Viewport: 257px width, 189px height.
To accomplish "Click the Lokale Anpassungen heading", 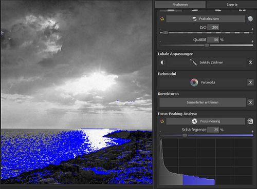I will coord(176,54).
